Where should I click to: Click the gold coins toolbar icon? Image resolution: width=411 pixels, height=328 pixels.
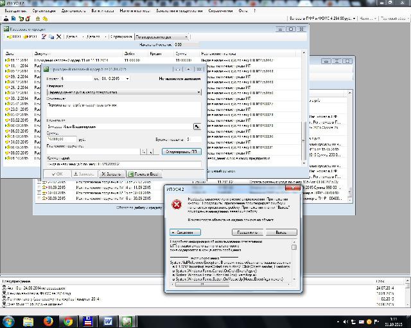coord(45,19)
